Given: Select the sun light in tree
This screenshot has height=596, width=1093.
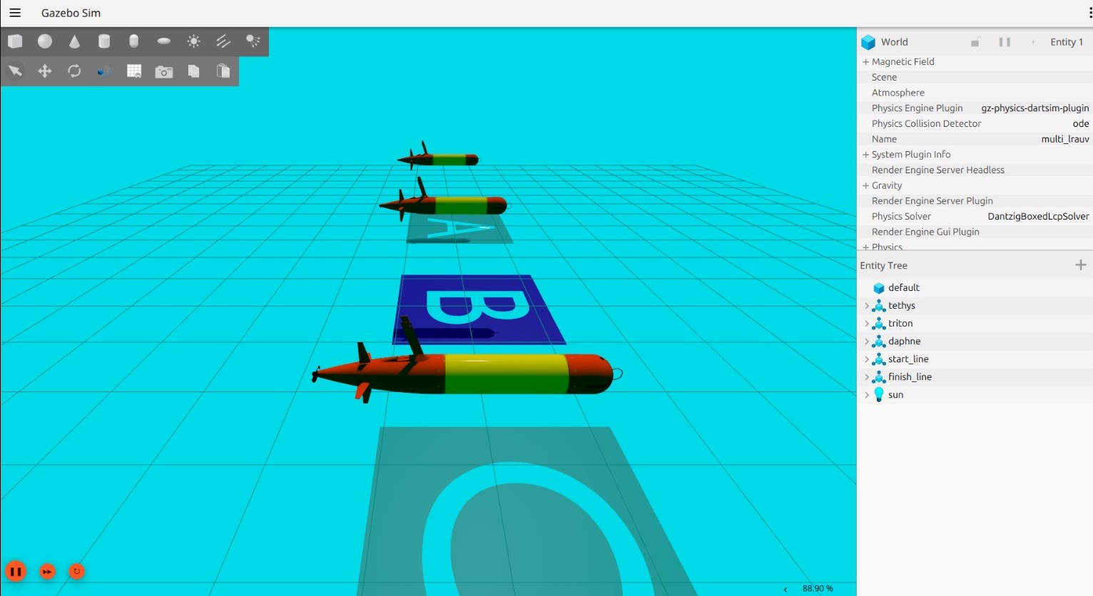Looking at the screenshot, I should tap(895, 395).
